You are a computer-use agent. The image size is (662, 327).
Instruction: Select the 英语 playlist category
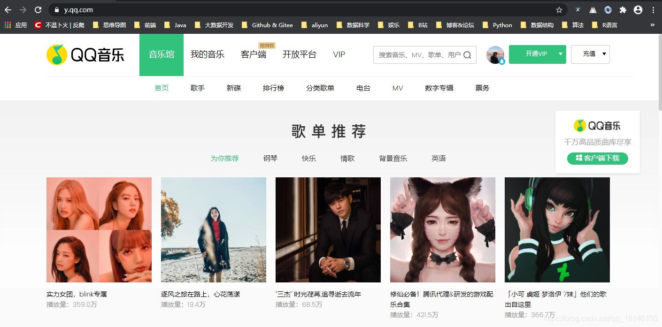coord(439,159)
